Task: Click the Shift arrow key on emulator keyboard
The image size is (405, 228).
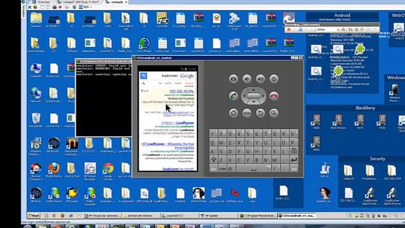Action: 214,160
